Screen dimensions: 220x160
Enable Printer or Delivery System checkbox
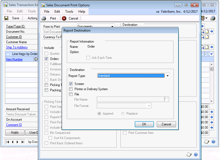click(x=71, y=89)
